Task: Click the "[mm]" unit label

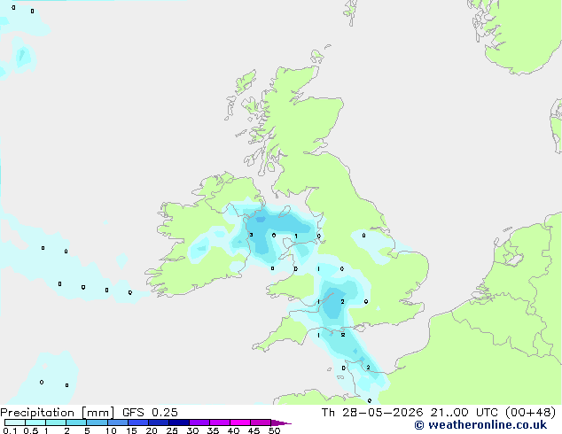Action: pos(98,413)
